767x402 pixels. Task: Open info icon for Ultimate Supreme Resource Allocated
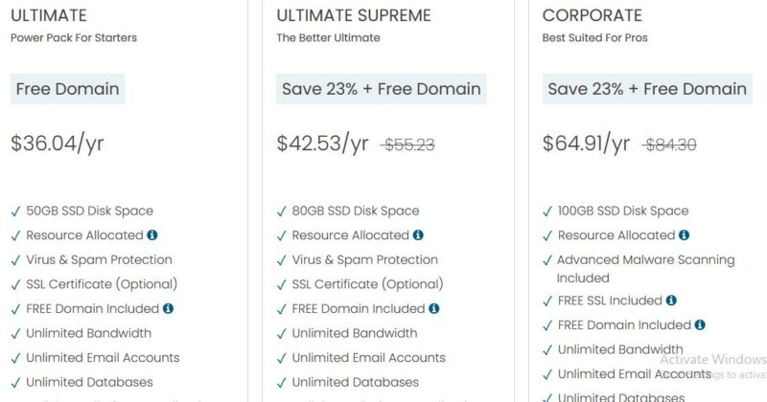click(418, 234)
